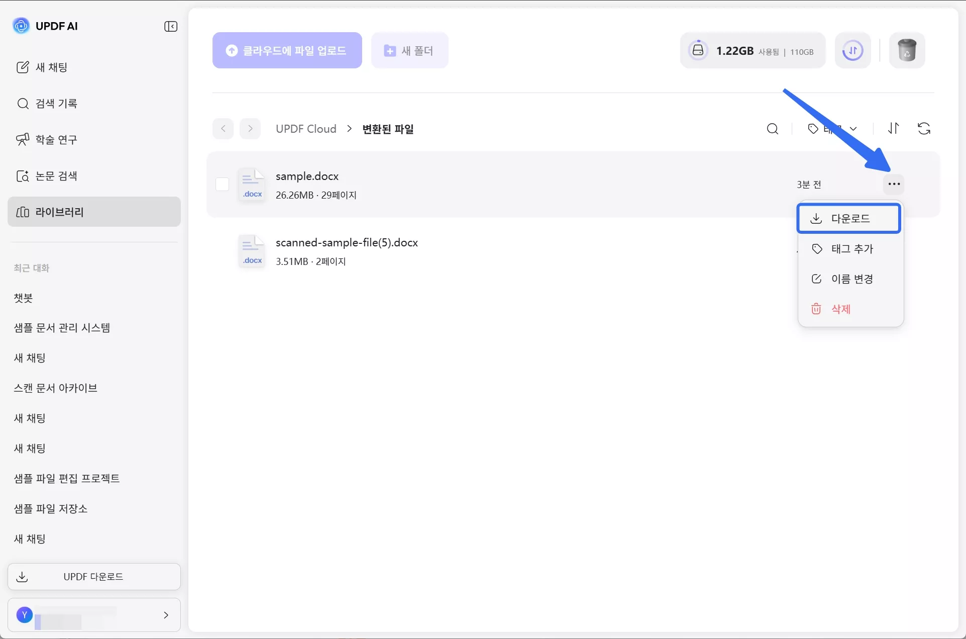Click the search icon above the file list

(x=772, y=128)
